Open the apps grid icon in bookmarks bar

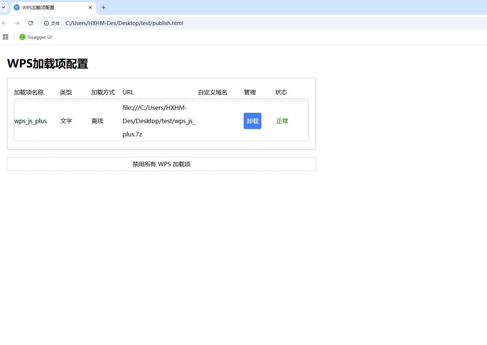(x=6, y=37)
